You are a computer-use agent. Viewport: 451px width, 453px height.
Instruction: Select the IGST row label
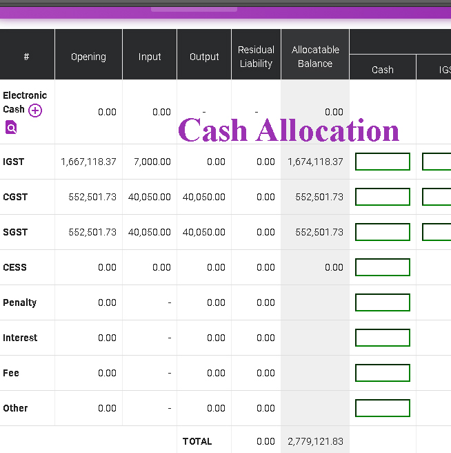(x=14, y=162)
